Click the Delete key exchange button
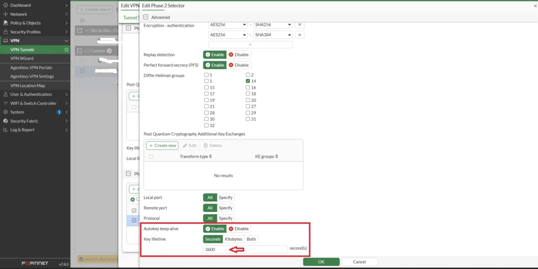The image size is (538, 269). pos(213,145)
